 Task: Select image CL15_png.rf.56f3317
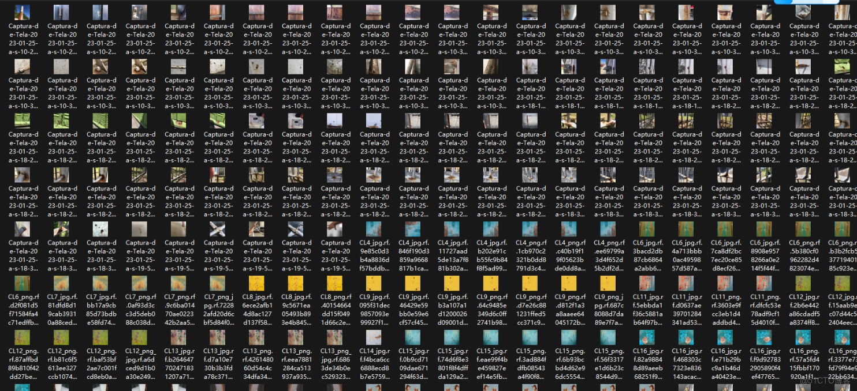coord(608,338)
